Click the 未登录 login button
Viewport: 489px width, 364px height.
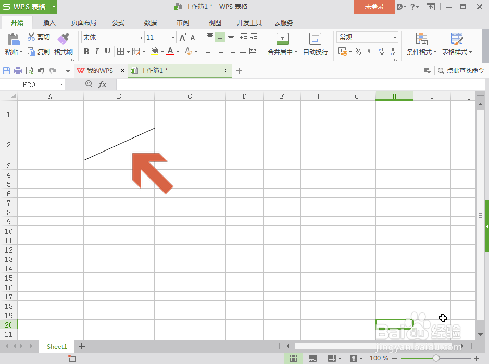point(374,7)
